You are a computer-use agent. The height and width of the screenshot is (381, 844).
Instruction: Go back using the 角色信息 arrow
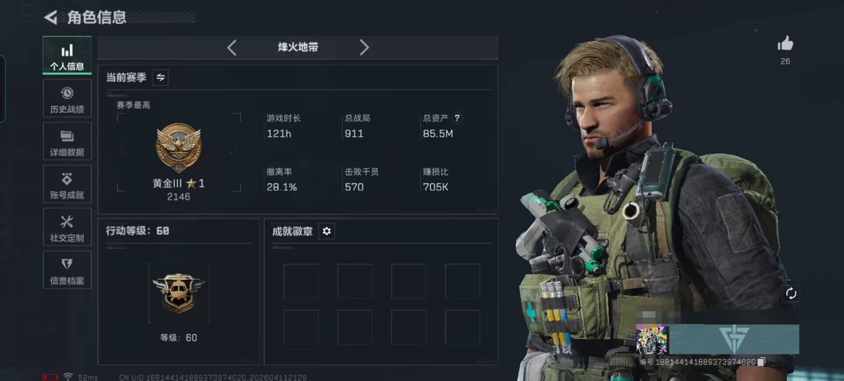(x=51, y=18)
